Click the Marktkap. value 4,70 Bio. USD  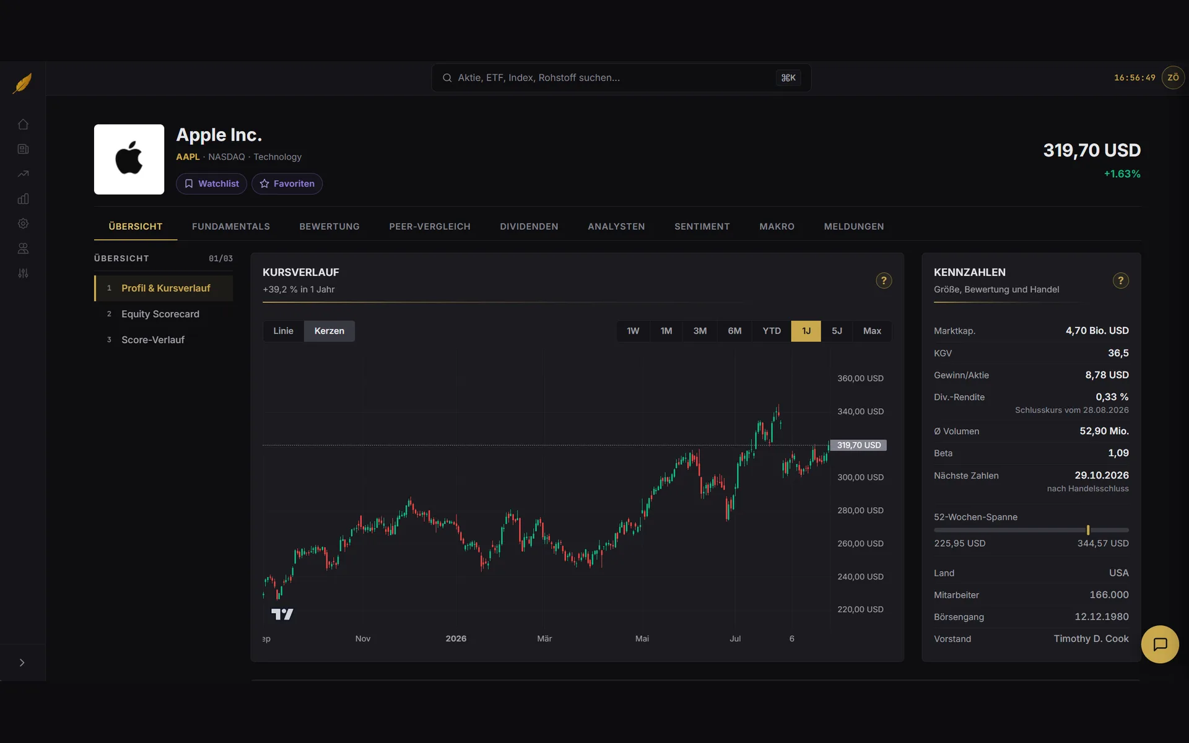pos(1097,331)
